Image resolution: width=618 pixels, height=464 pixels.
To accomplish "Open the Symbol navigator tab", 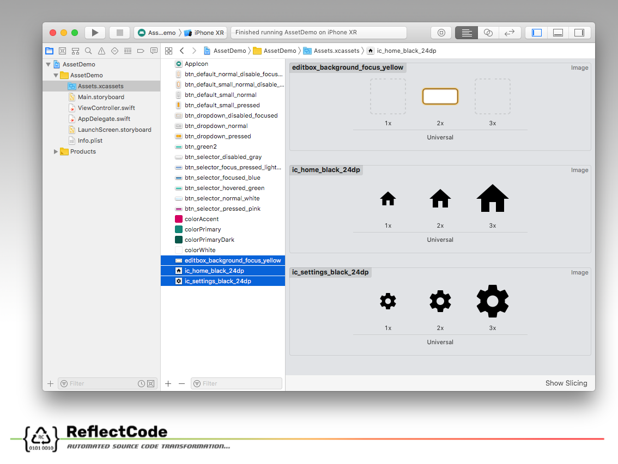I will pos(75,51).
